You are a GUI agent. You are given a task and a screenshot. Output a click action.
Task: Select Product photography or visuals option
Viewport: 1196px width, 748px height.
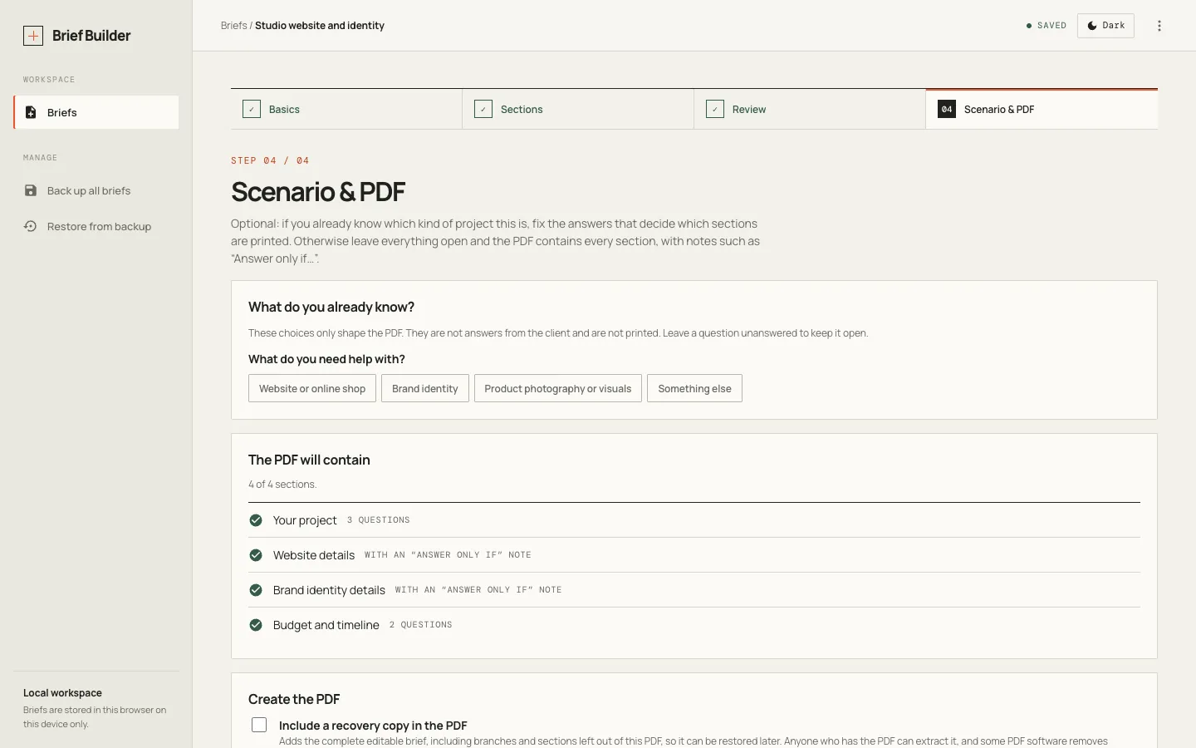tap(558, 388)
